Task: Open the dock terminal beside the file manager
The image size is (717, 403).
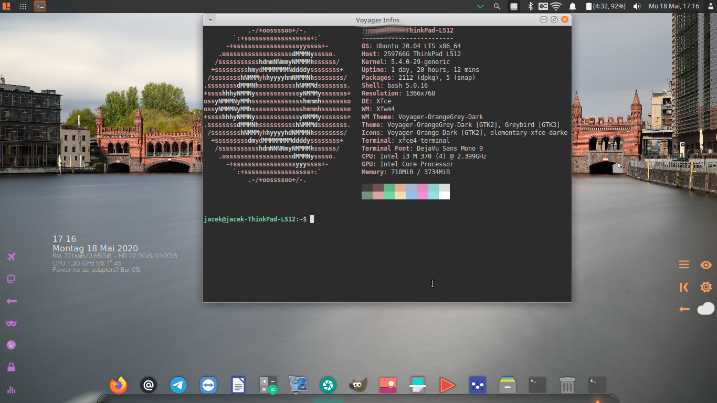Action: (x=537, y=385)
